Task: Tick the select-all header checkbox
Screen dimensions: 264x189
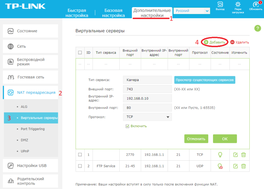Action: pyautogui.click(x=80, y=53)
